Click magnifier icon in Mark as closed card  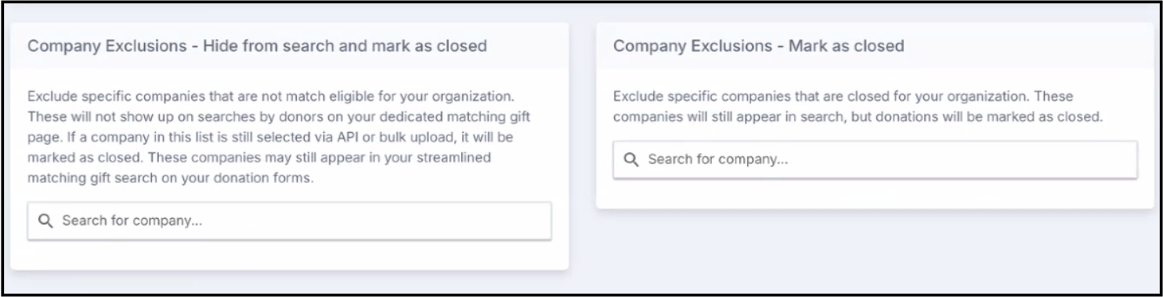click(x=632, y=159)
